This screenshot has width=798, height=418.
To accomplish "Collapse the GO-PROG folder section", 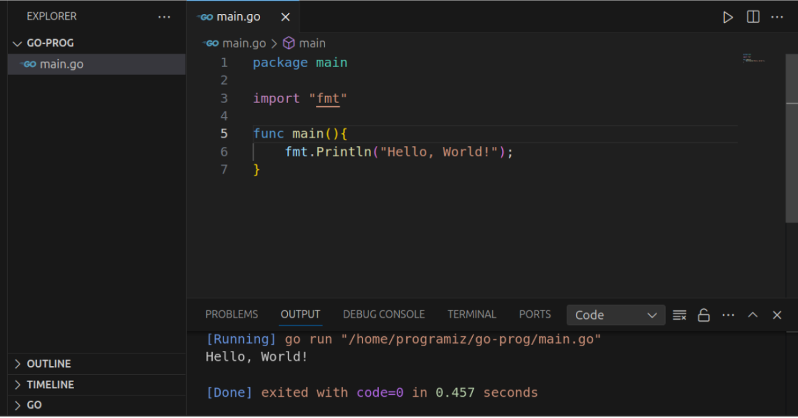I will click(18, 43).
